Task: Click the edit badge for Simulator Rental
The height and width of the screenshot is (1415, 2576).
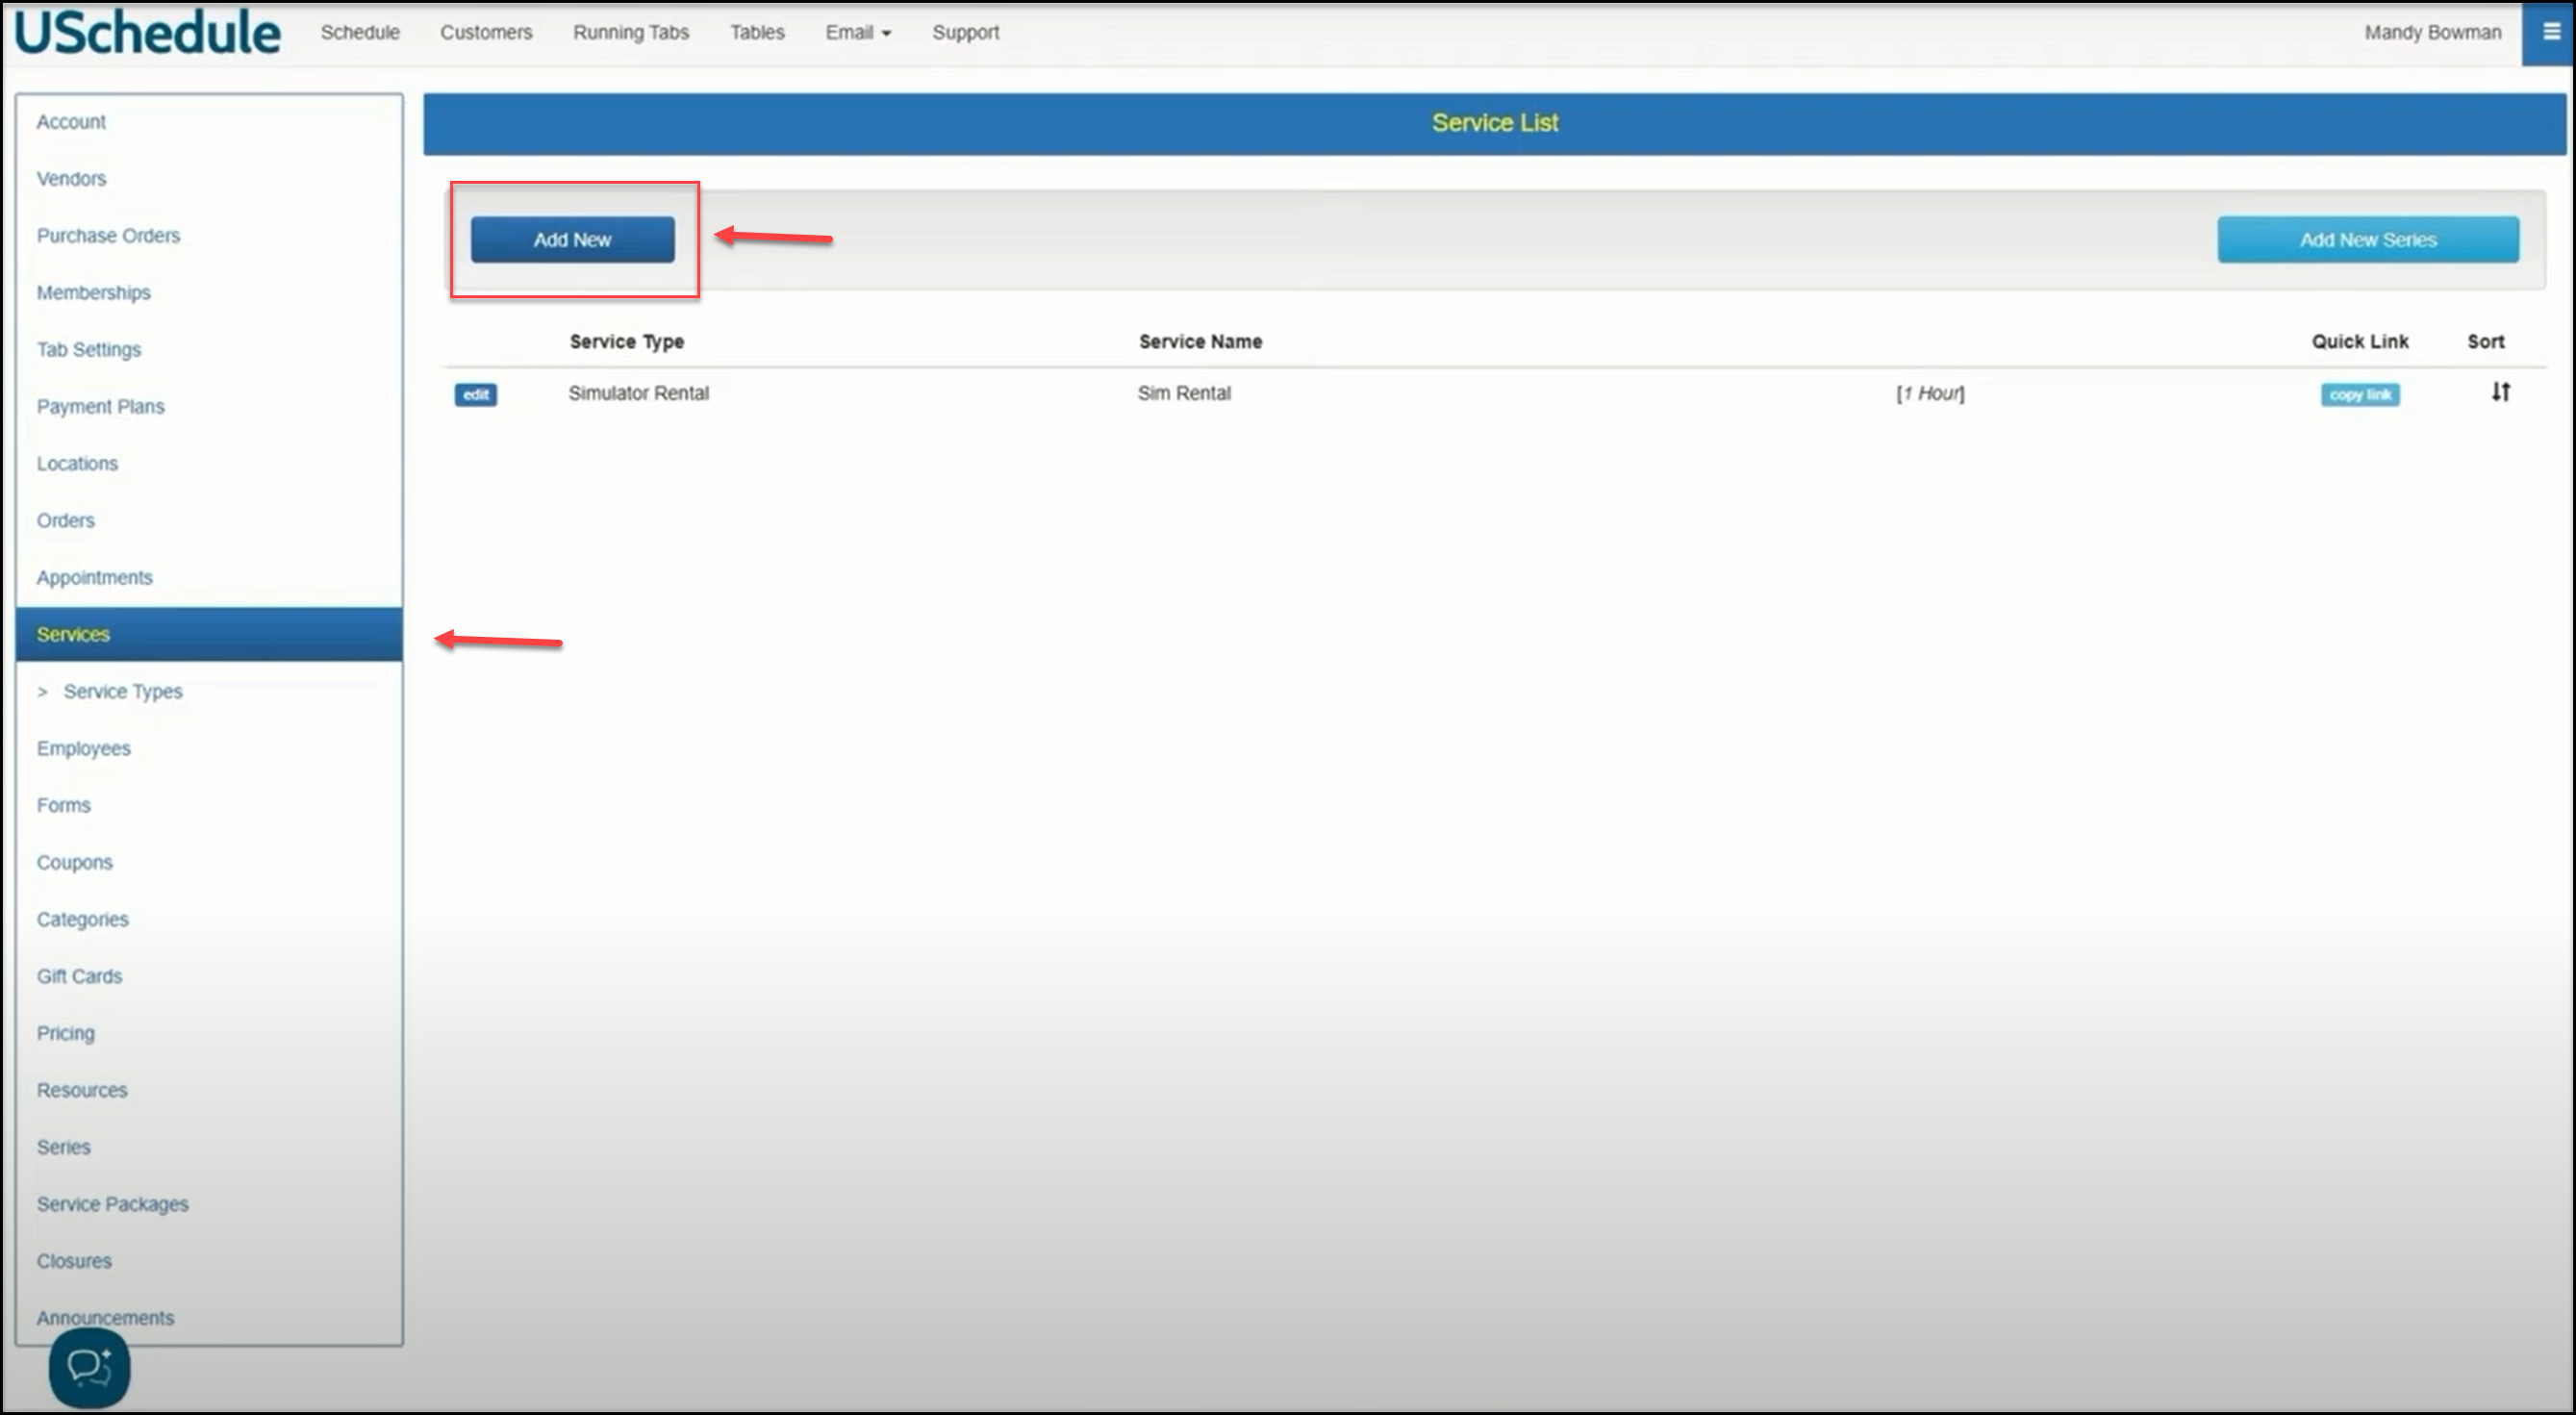Action: pos(475,394)
